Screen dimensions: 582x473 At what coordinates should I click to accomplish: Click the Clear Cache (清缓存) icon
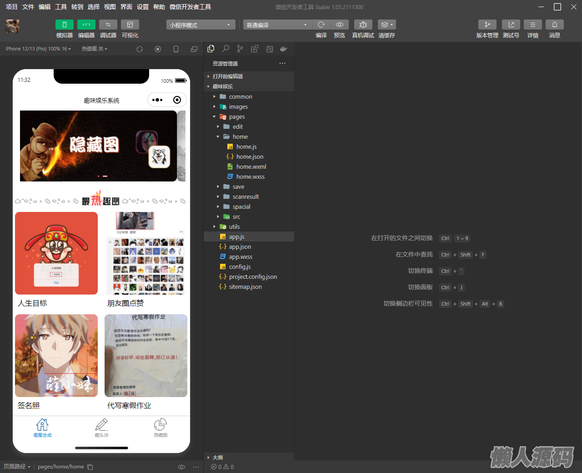click(386, 25)
